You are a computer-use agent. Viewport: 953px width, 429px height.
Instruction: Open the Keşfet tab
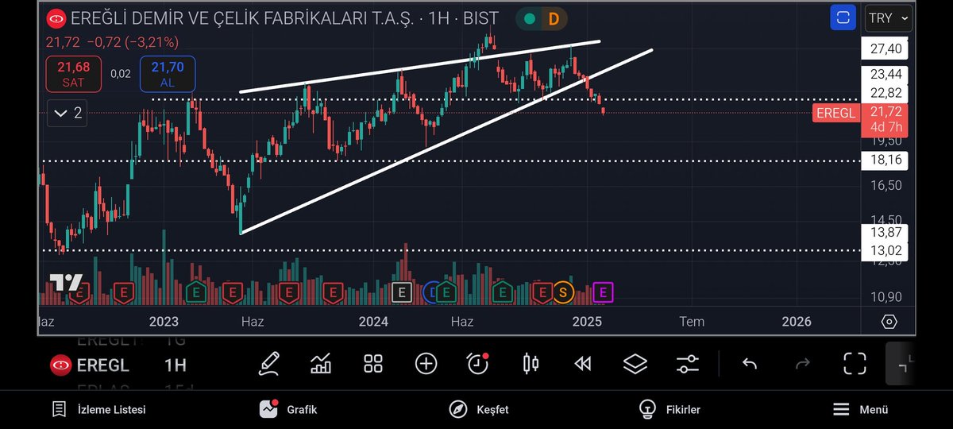pos(479,410)
